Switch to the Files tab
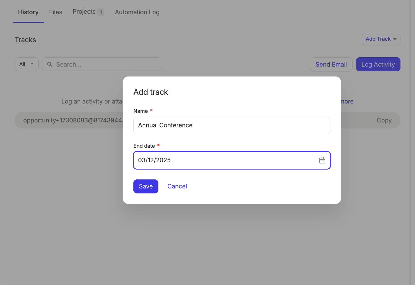This screenshot has width=415, height=285. coord(56,12)
